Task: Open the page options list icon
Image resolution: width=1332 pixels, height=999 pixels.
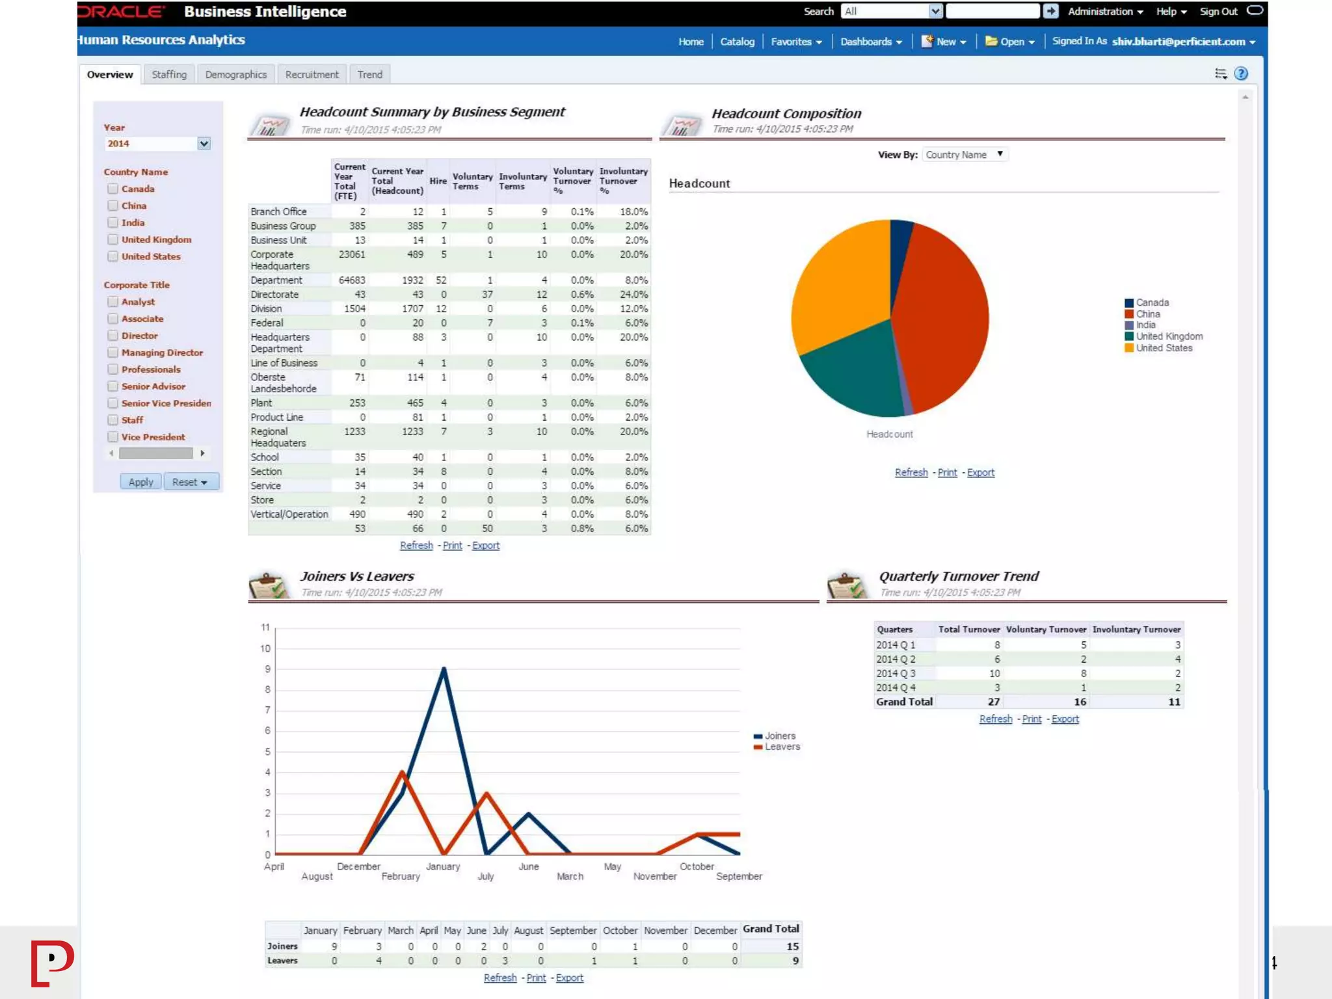Action: click(x=1220, y=73)
